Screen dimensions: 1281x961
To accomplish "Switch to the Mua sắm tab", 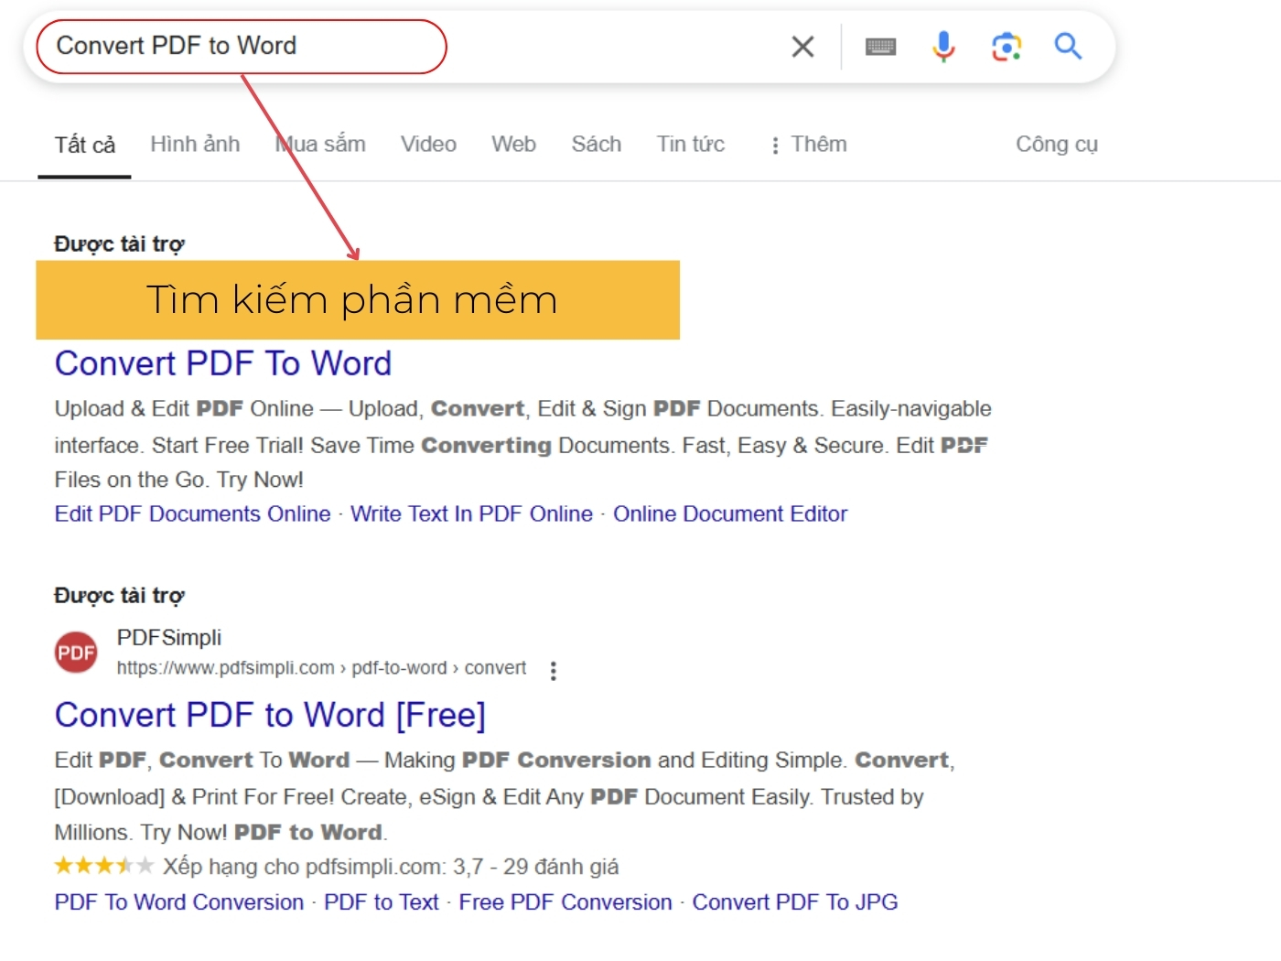I will point(320,145).
